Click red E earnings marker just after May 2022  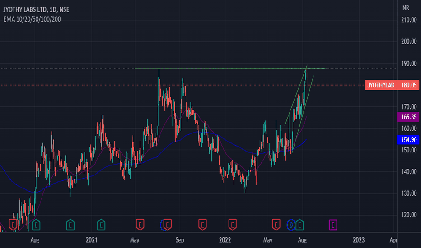coord(276,225)
